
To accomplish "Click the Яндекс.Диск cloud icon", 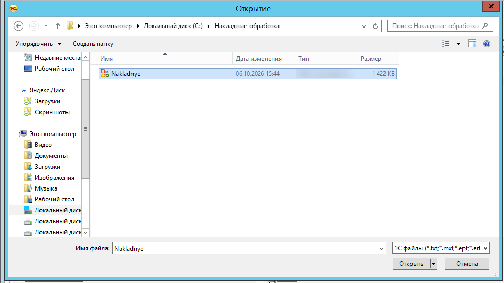I will (x=24, y=90).
